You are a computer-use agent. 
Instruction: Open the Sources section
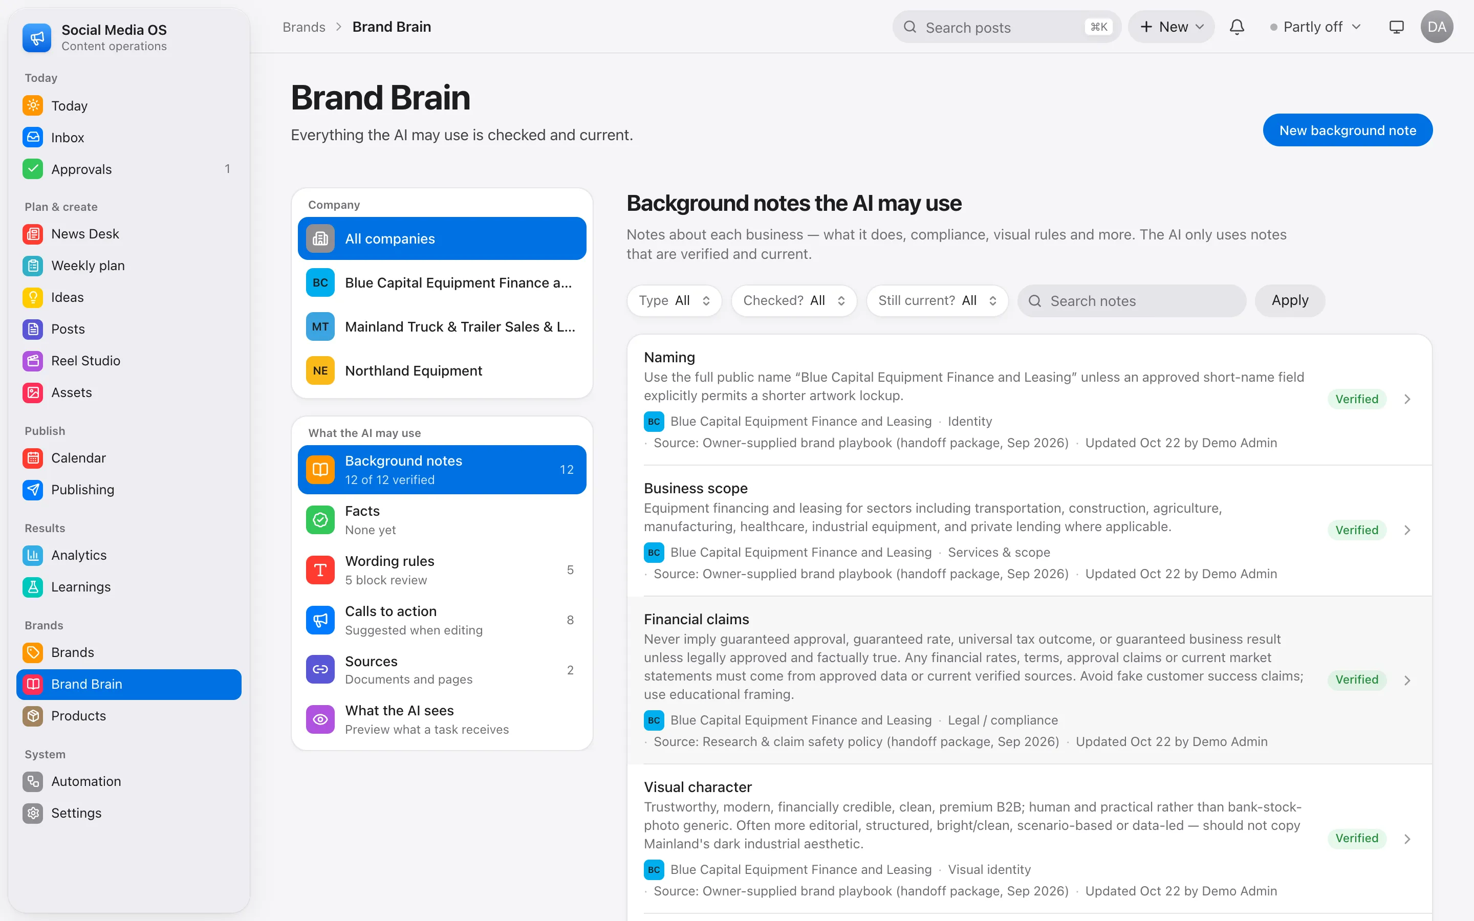pos(442,669)
